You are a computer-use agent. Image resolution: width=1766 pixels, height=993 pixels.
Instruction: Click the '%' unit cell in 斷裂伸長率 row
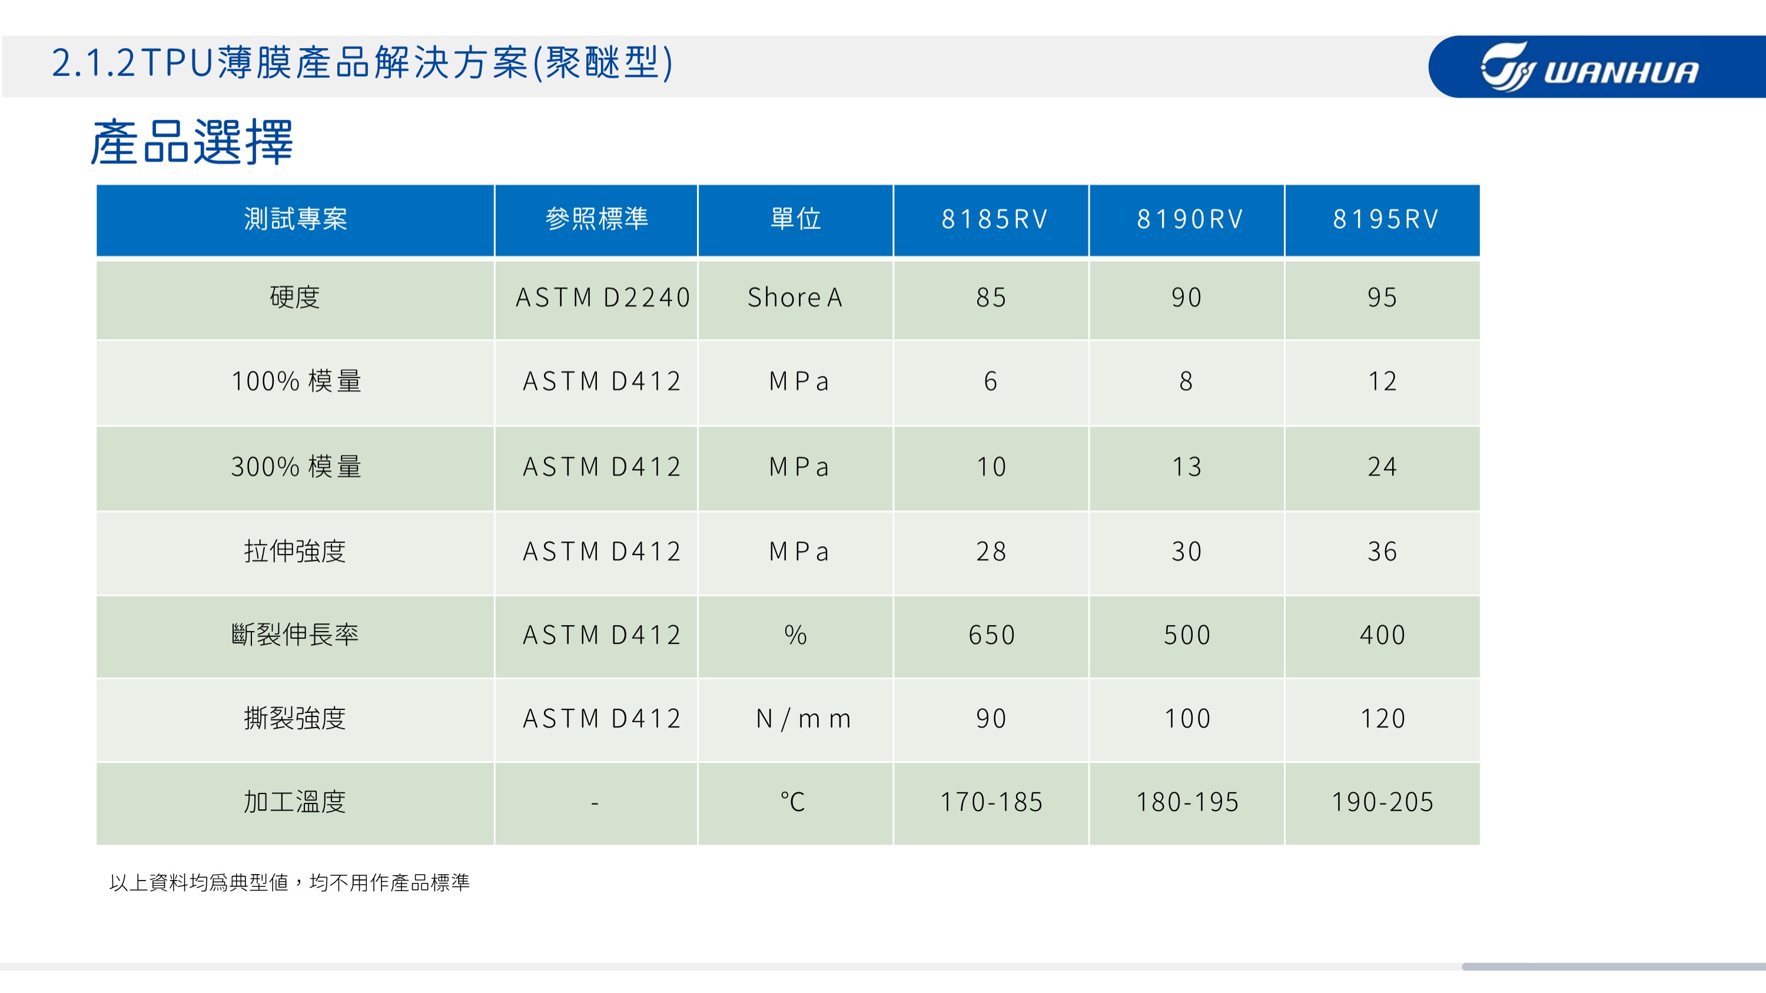(795, 635)
